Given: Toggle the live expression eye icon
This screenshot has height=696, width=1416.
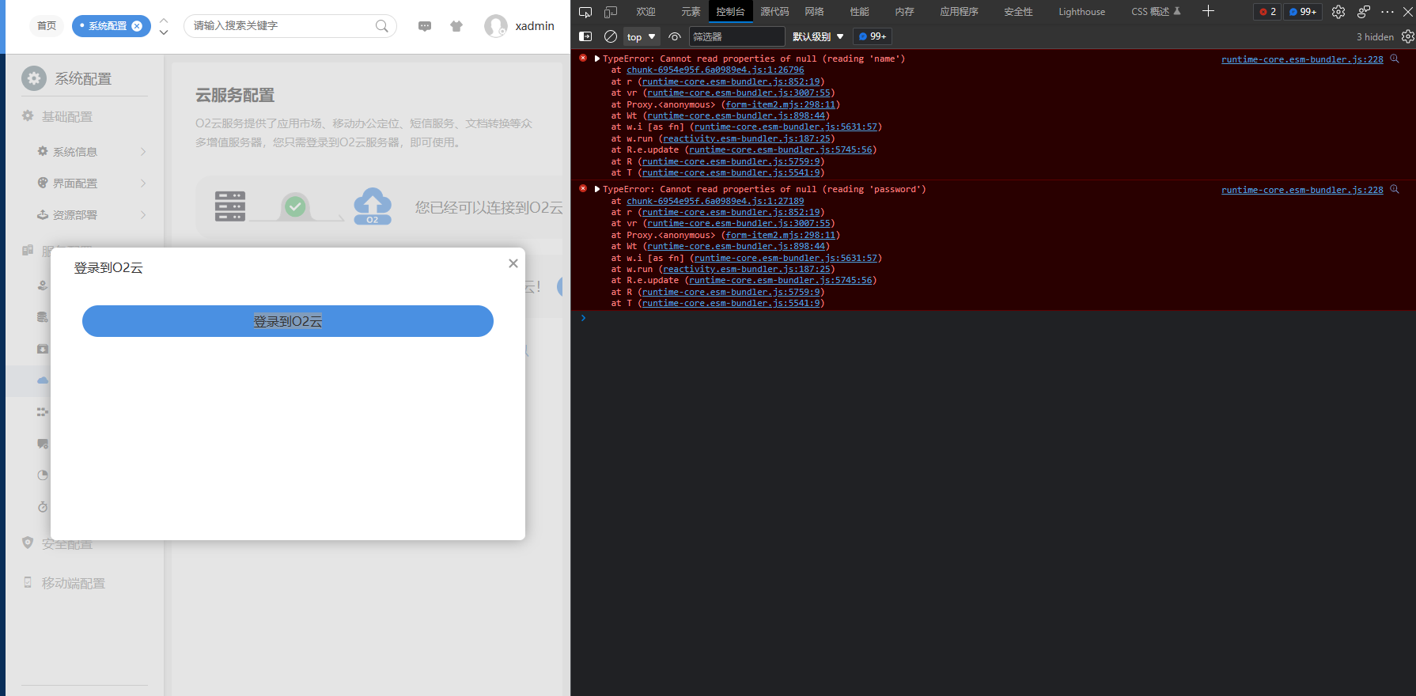Looking at the screenshot, I should (x=675, y=36).
